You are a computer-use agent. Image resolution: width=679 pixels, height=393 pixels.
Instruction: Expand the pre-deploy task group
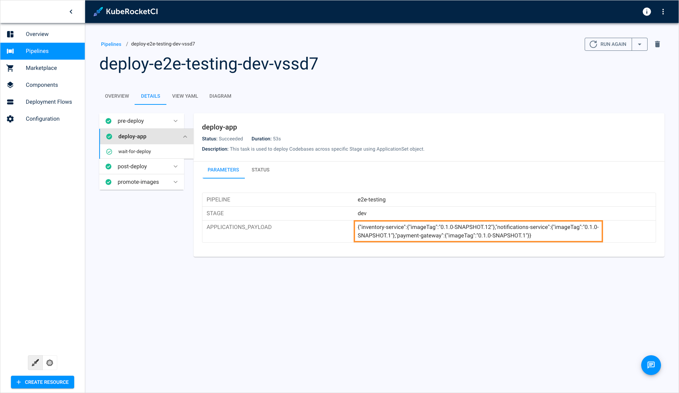point(176,121)
